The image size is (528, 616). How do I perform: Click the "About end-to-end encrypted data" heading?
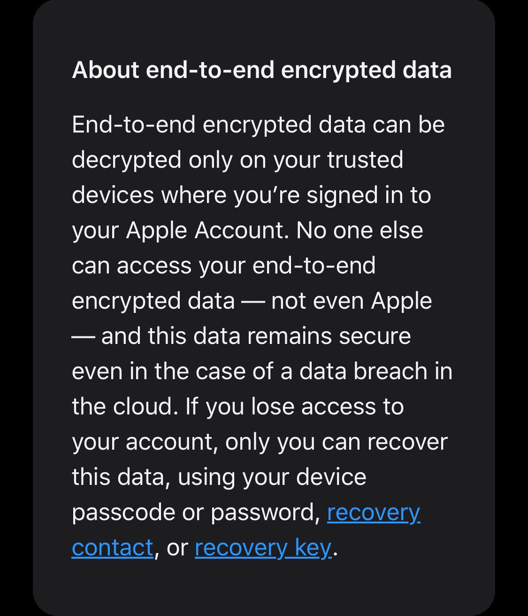pos(261,70)
